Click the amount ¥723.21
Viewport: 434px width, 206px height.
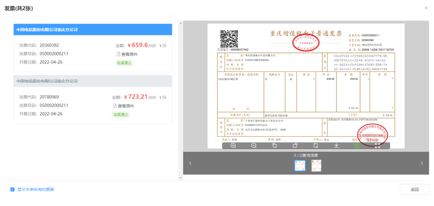136,97
